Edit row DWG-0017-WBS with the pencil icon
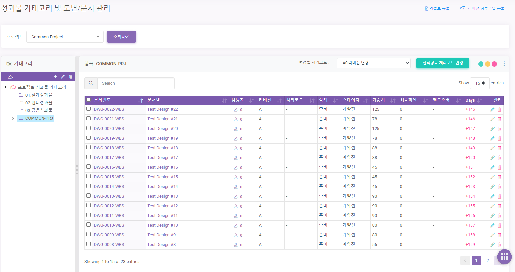The image size is (515, 272). pyautogui.click(x=492, y=158)
